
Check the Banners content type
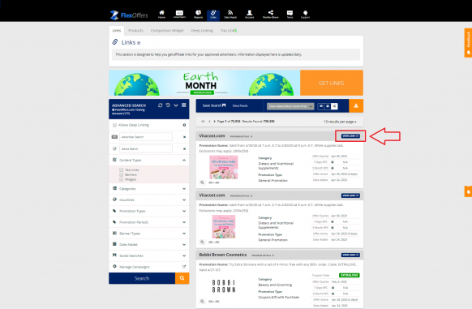click(122, 174)
